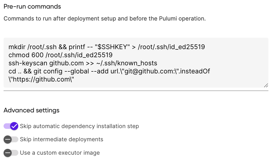Click the checkmark icon inside the purple toggle
Screen dimensions: 274x161
(14, 126)
